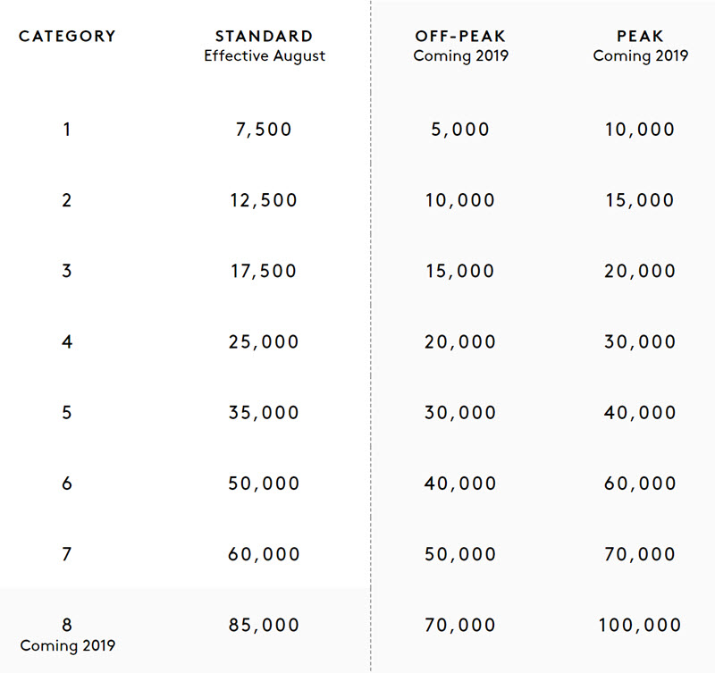This screenshot has width=715, height=673.
Task: Select category 8 standard value 85,000
Action: coord(264,625)
